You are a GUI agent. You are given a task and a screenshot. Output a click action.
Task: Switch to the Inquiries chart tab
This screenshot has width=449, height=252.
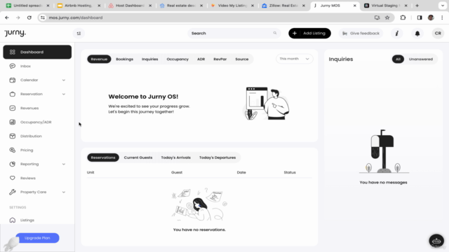(x=149, y=59)
